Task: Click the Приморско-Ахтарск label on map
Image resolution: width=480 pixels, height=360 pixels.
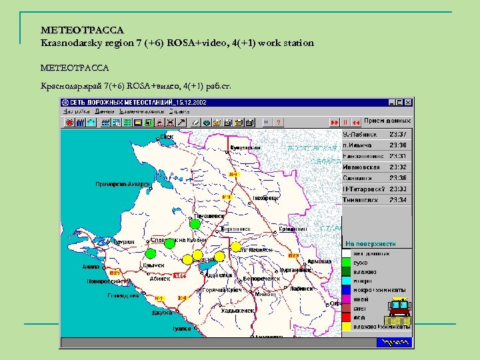Action: point(123,184)
